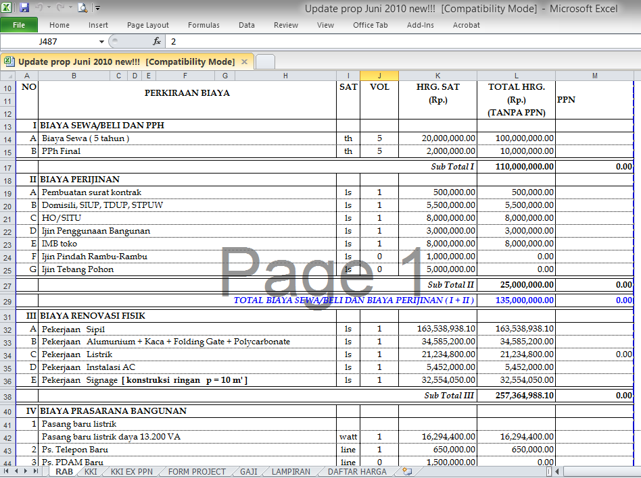Close the Update prop Juni 2010 workbook tab
This screenshot has height=478, width=641.
pos(244,60)
